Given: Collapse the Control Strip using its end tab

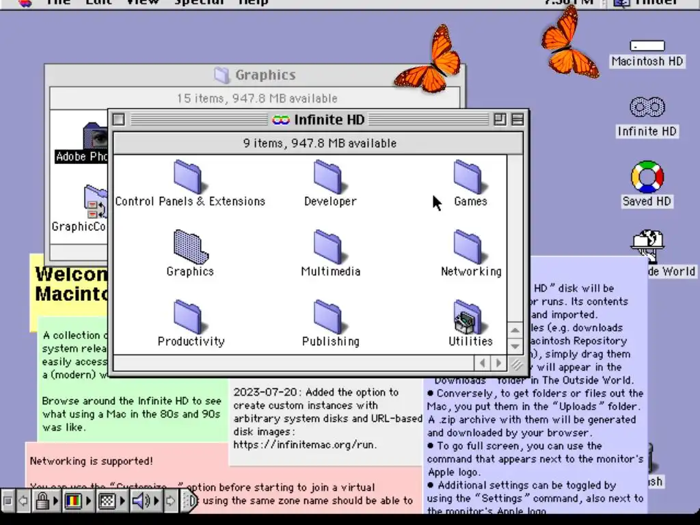Looking at the screenshot, I should [189, 501].
